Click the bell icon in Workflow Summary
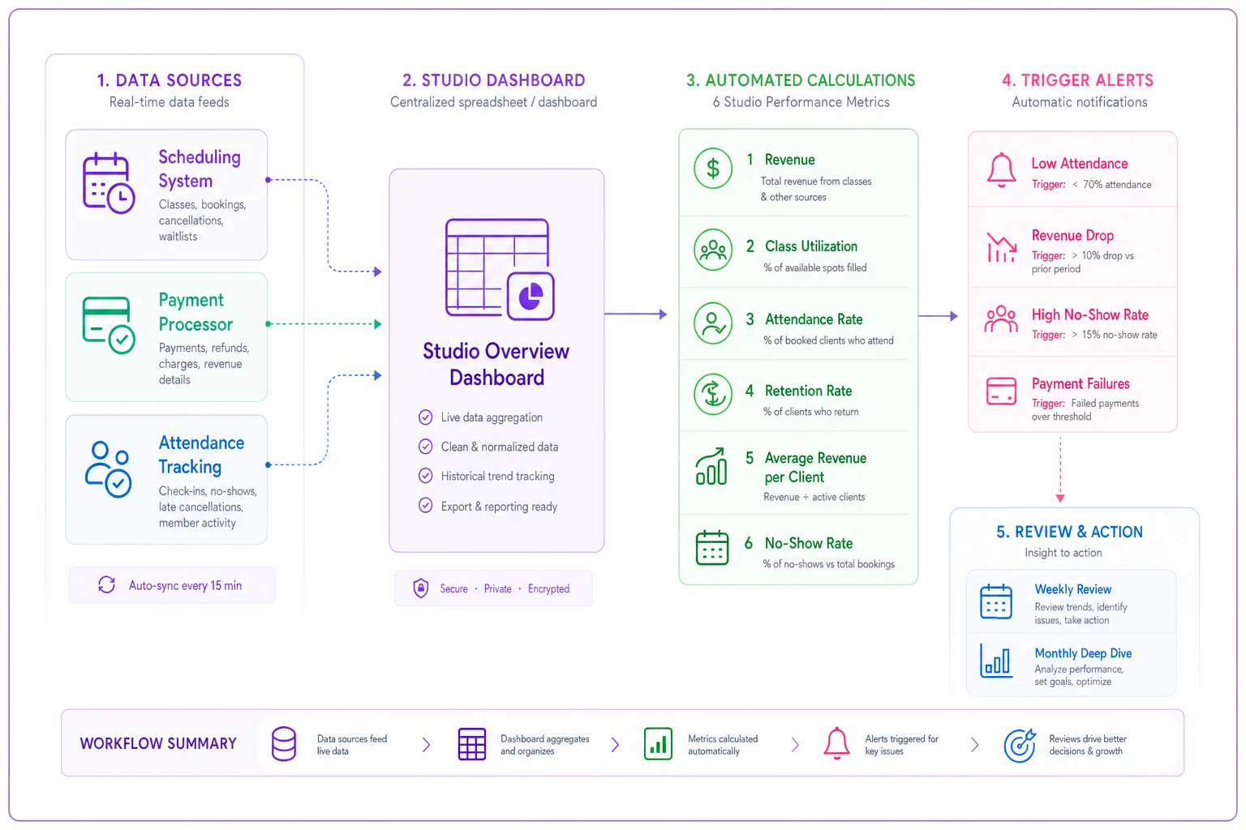1246x830 pixels. [x=836, y=743]
